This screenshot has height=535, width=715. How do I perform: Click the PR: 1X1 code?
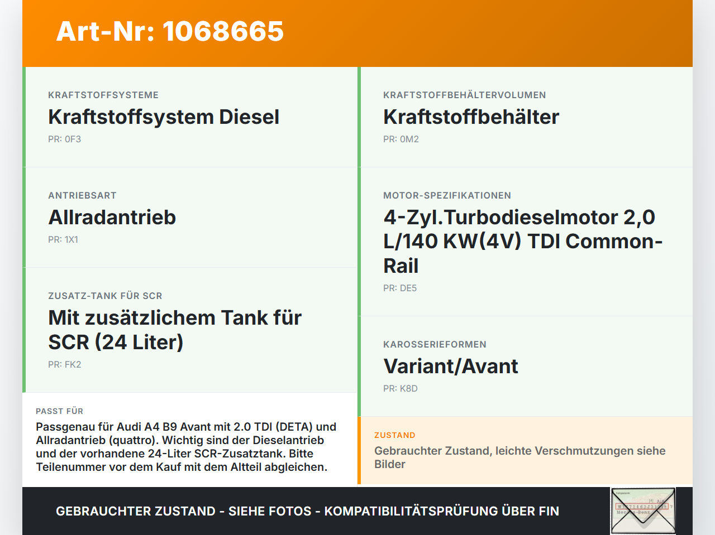point(63,240)
